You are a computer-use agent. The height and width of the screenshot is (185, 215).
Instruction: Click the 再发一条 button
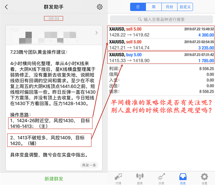(89, 165)
